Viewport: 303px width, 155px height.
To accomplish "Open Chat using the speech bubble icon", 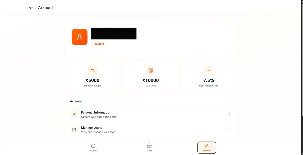I will [x=149, y=146].
